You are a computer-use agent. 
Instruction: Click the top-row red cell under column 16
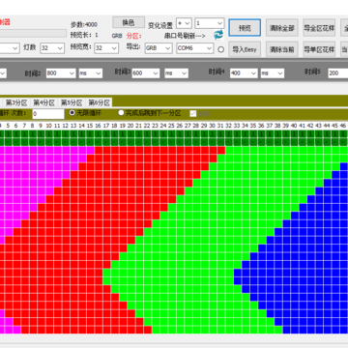(98, 150)
